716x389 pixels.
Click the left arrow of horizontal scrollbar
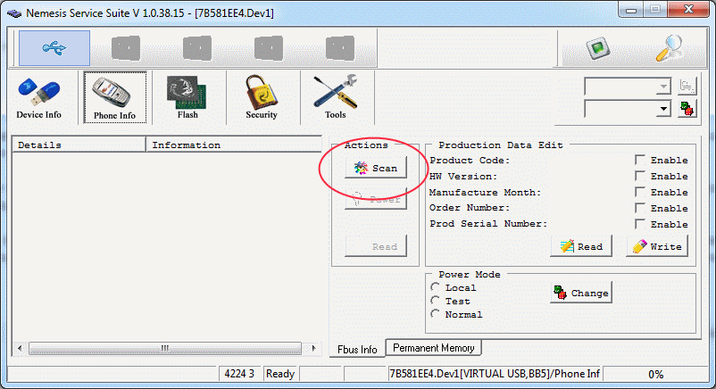coord(20,348)
